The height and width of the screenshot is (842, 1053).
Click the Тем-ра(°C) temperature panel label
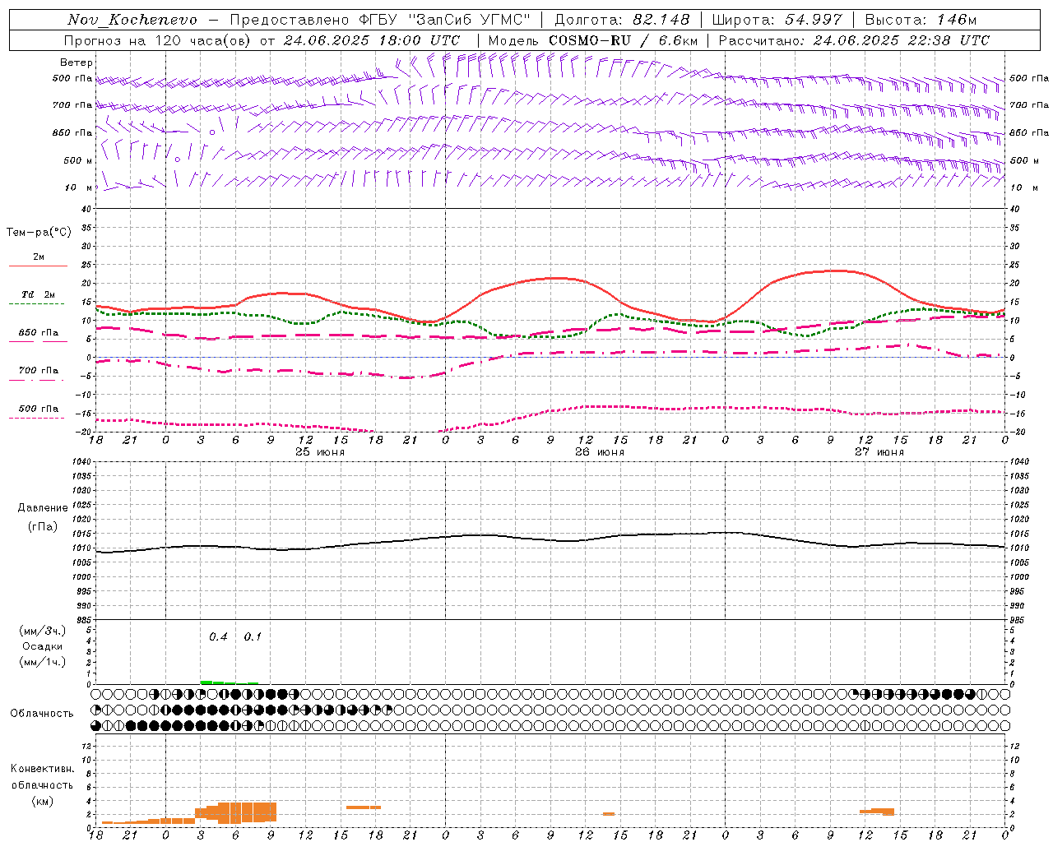point(39,233)
